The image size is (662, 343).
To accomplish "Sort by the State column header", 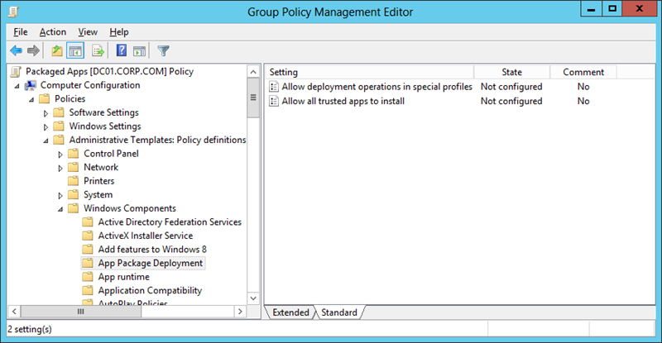I will [511, 72].
